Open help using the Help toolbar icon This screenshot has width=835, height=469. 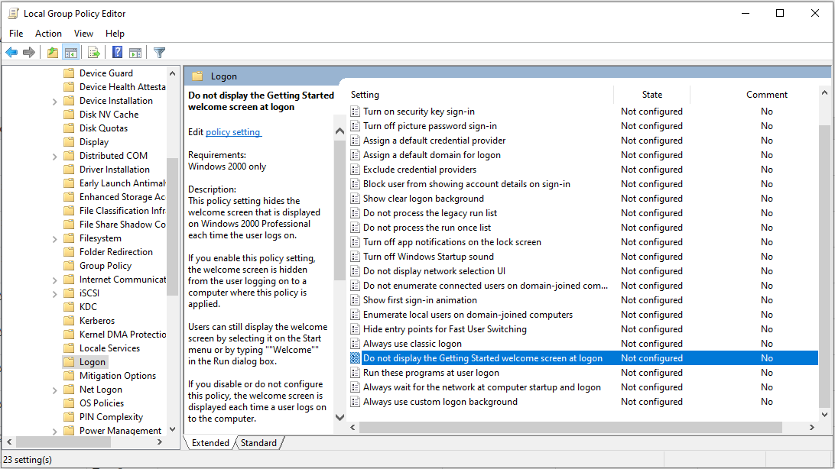[116, 52]
